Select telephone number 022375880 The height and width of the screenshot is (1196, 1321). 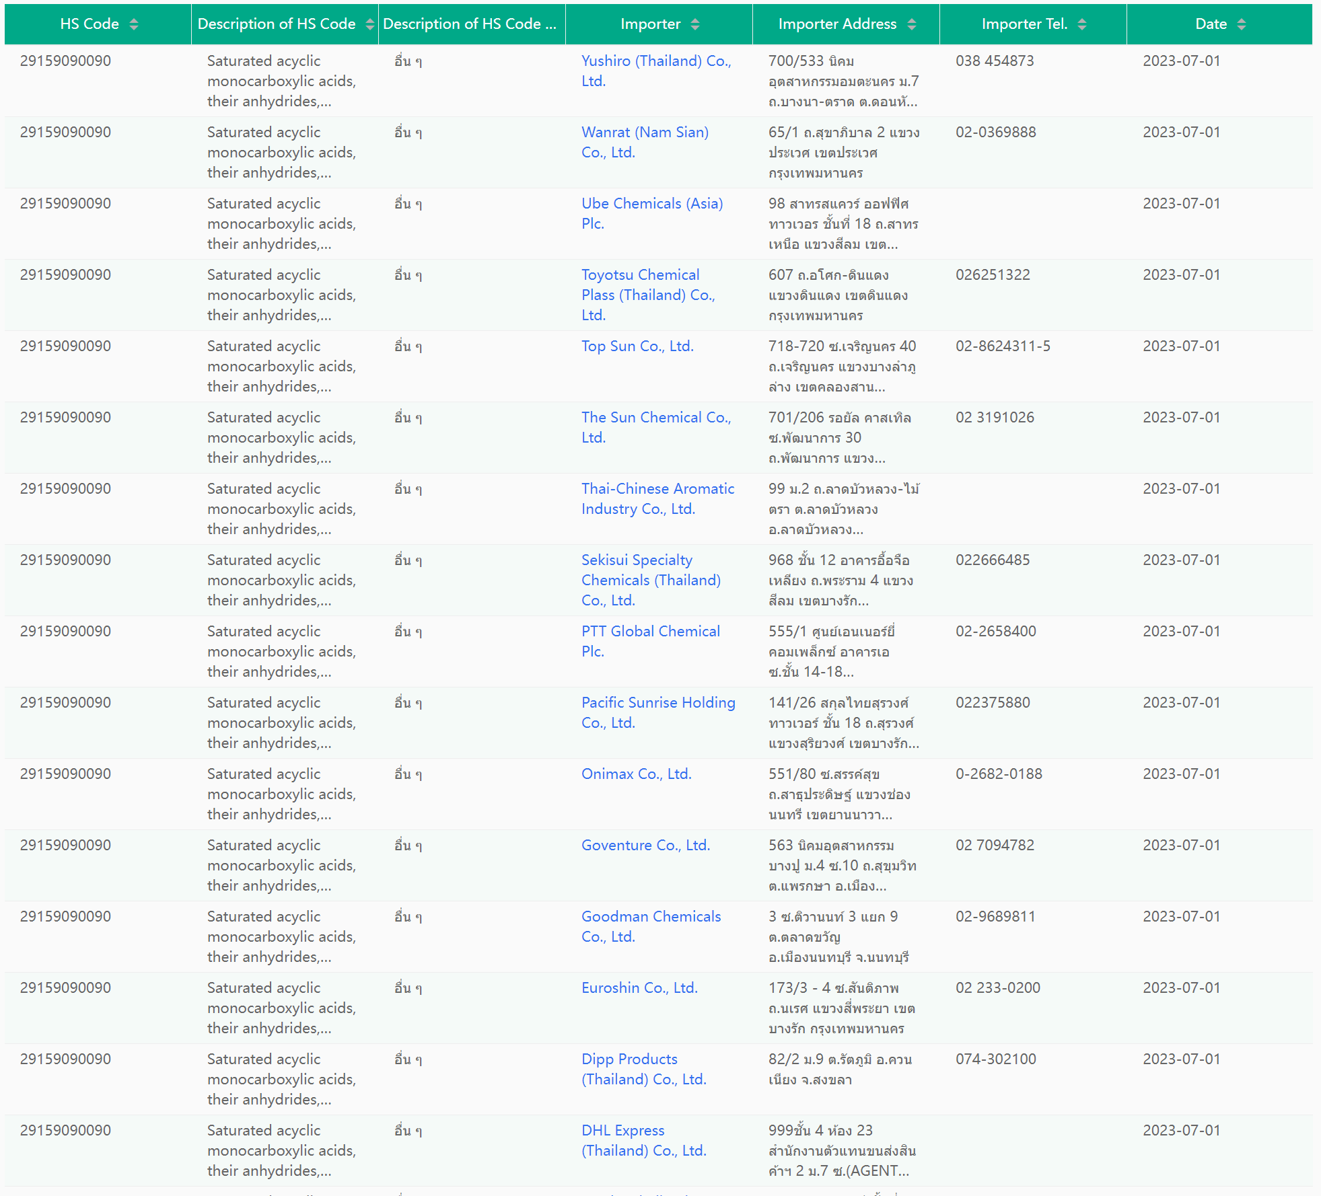pos(993,702)
